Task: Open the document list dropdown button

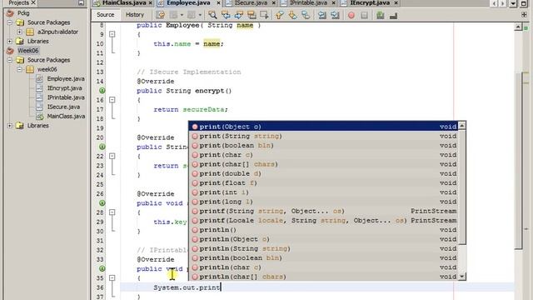Action: click(x=513, y=3)
